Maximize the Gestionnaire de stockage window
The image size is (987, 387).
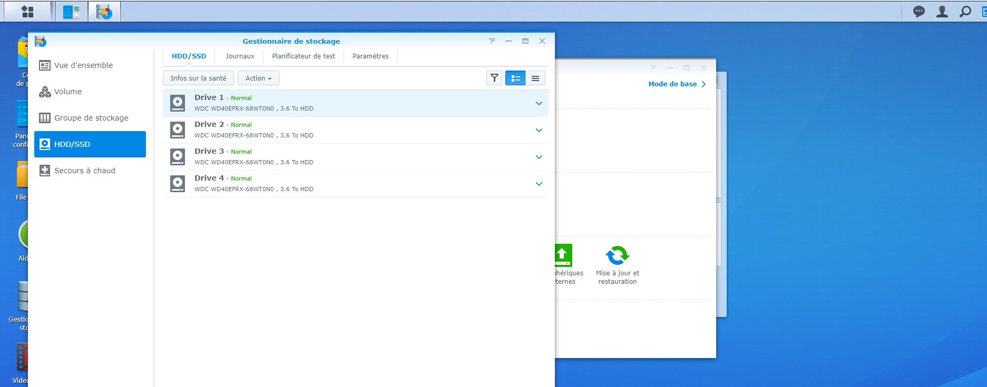pyautogui.click(x=525, y=41)
